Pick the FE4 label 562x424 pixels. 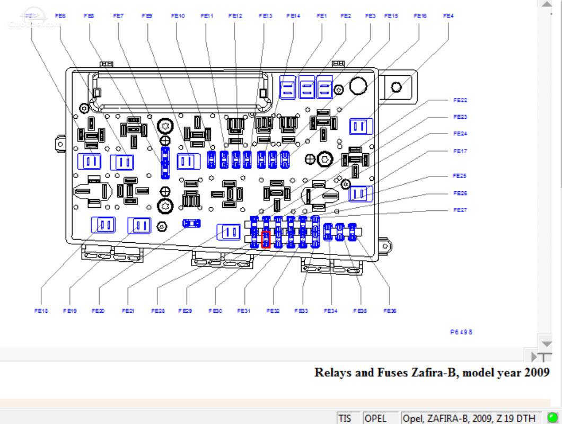click(448, 16)
